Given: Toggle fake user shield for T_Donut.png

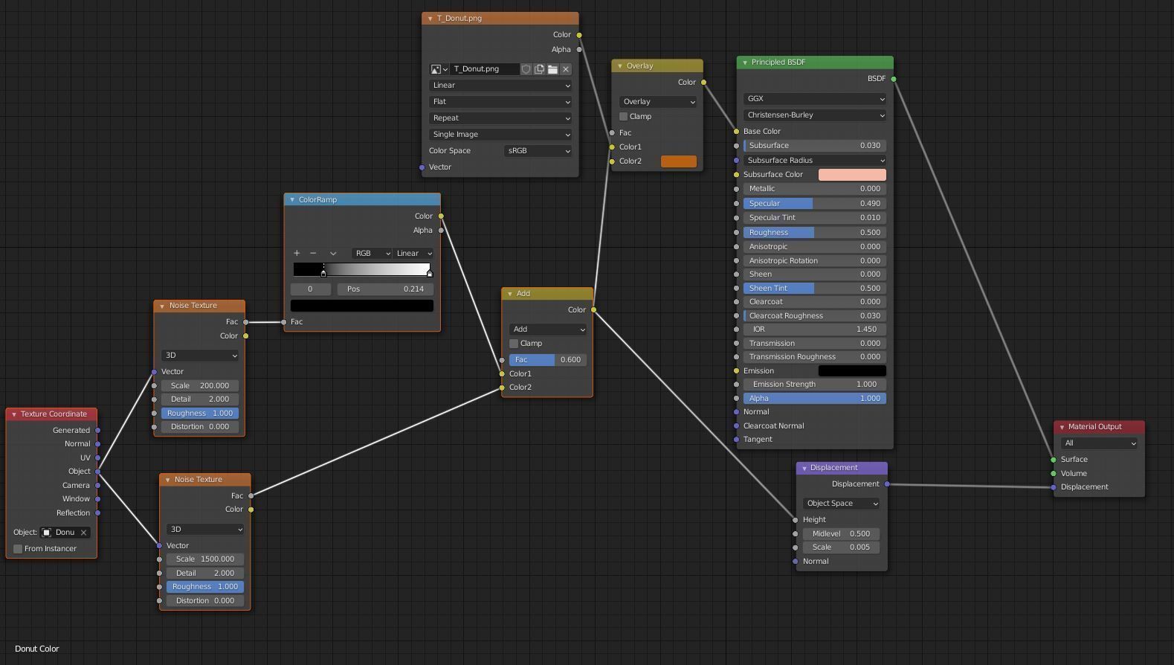Looking at the screenshot, I should point(526,69).
